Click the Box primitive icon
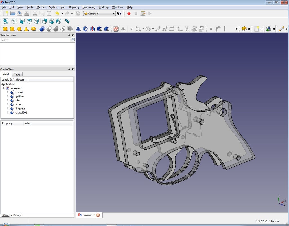The height and width of the screenshot is (226, 289). 5,29
